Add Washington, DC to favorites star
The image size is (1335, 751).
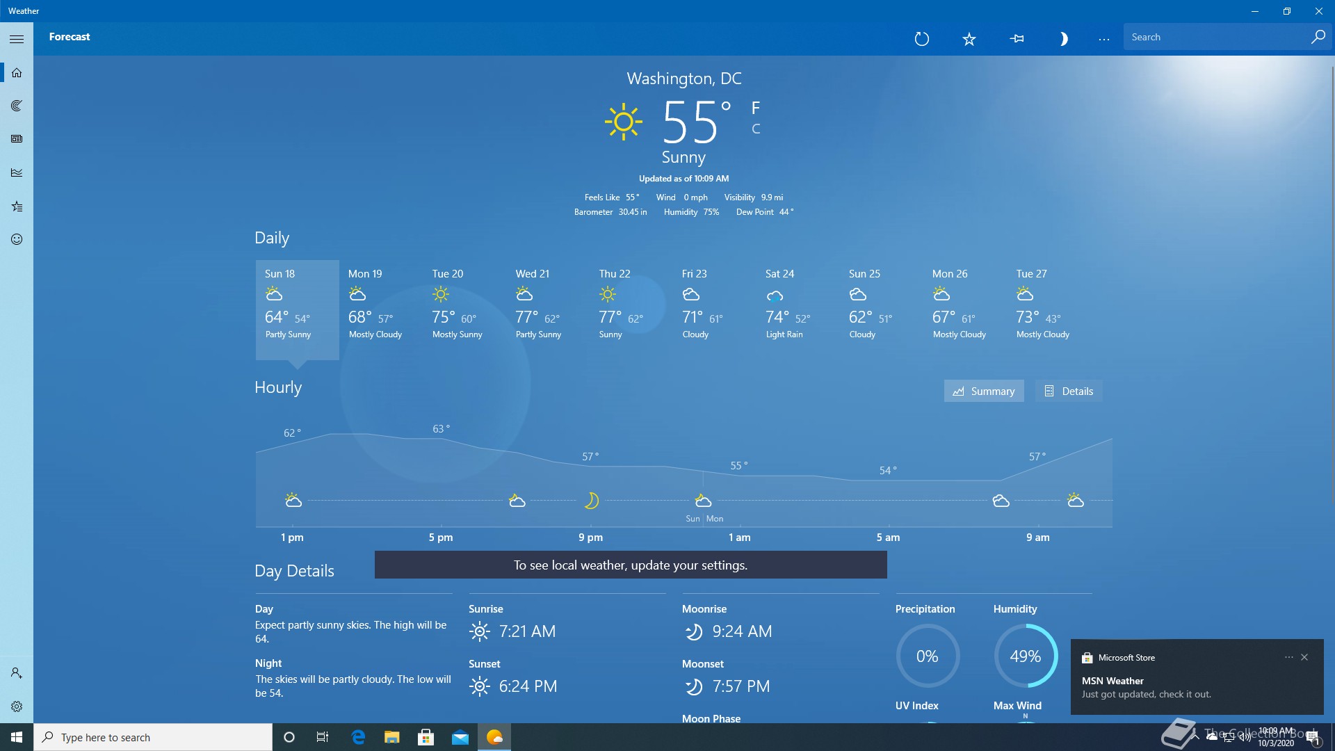pyautogui.click(x=969, y=38)
